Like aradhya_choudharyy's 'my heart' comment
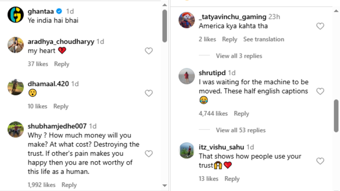Screen dimensions: 340x191 pyautogui.click(x=149, y=51)
